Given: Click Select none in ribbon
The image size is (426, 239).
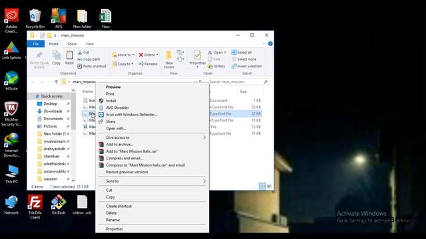Looking at the screenshot, I should [244, 59].
